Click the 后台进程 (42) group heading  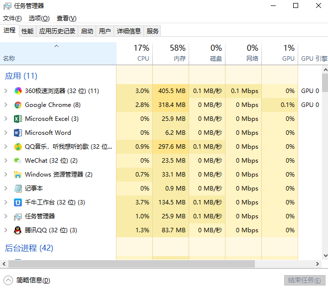point(29,248)
